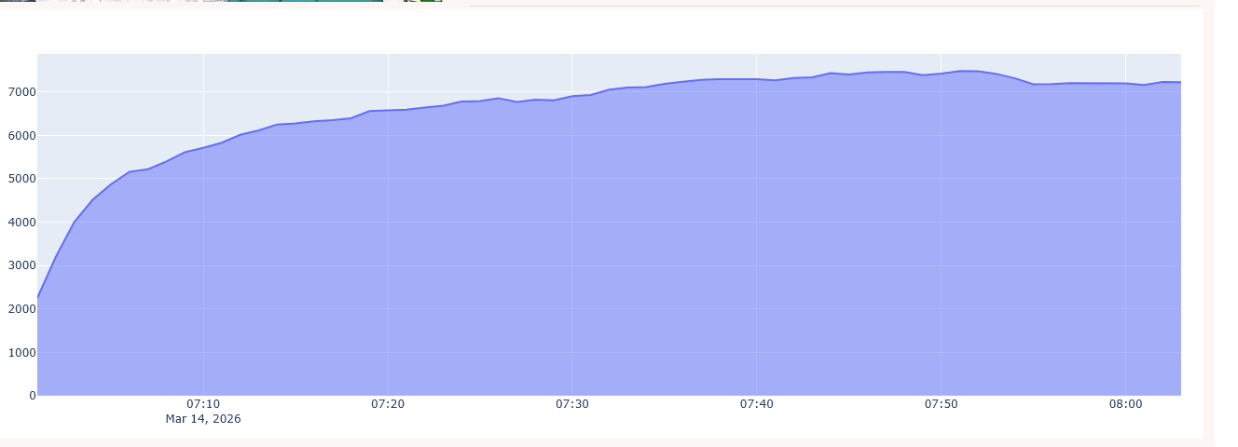Image resolution: width=1238 pixels, height=447 pixels.
Task: Click the line where it crosses 07:10 gridline
Action: pyautogui.click(x=203, y=147)
